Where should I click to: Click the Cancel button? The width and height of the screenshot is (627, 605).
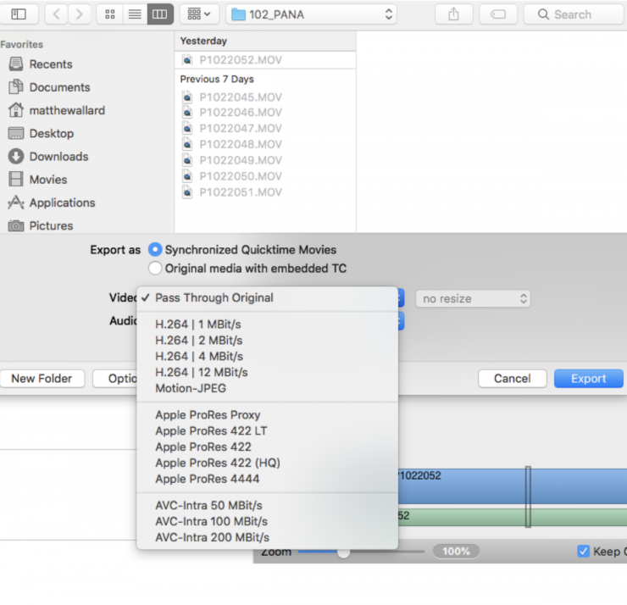512,379
